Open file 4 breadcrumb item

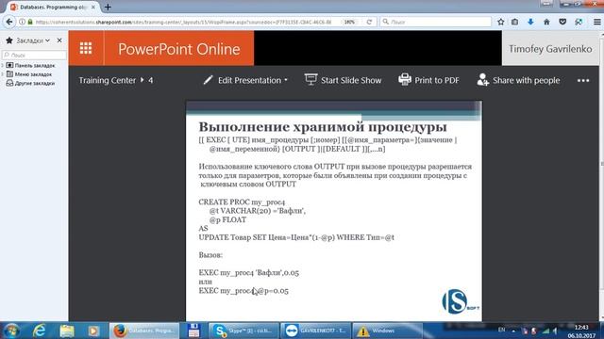pyautogui.click(x=151, y=80)
